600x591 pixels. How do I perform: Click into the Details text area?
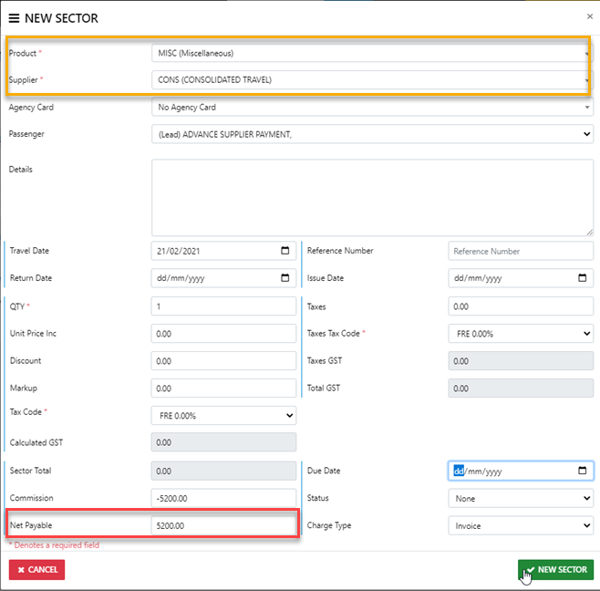pyautogui.click(x=372, y=196)
